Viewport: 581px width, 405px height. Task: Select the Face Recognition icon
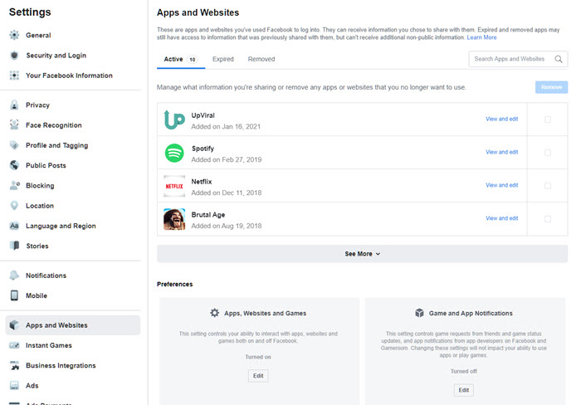[14, 124]
